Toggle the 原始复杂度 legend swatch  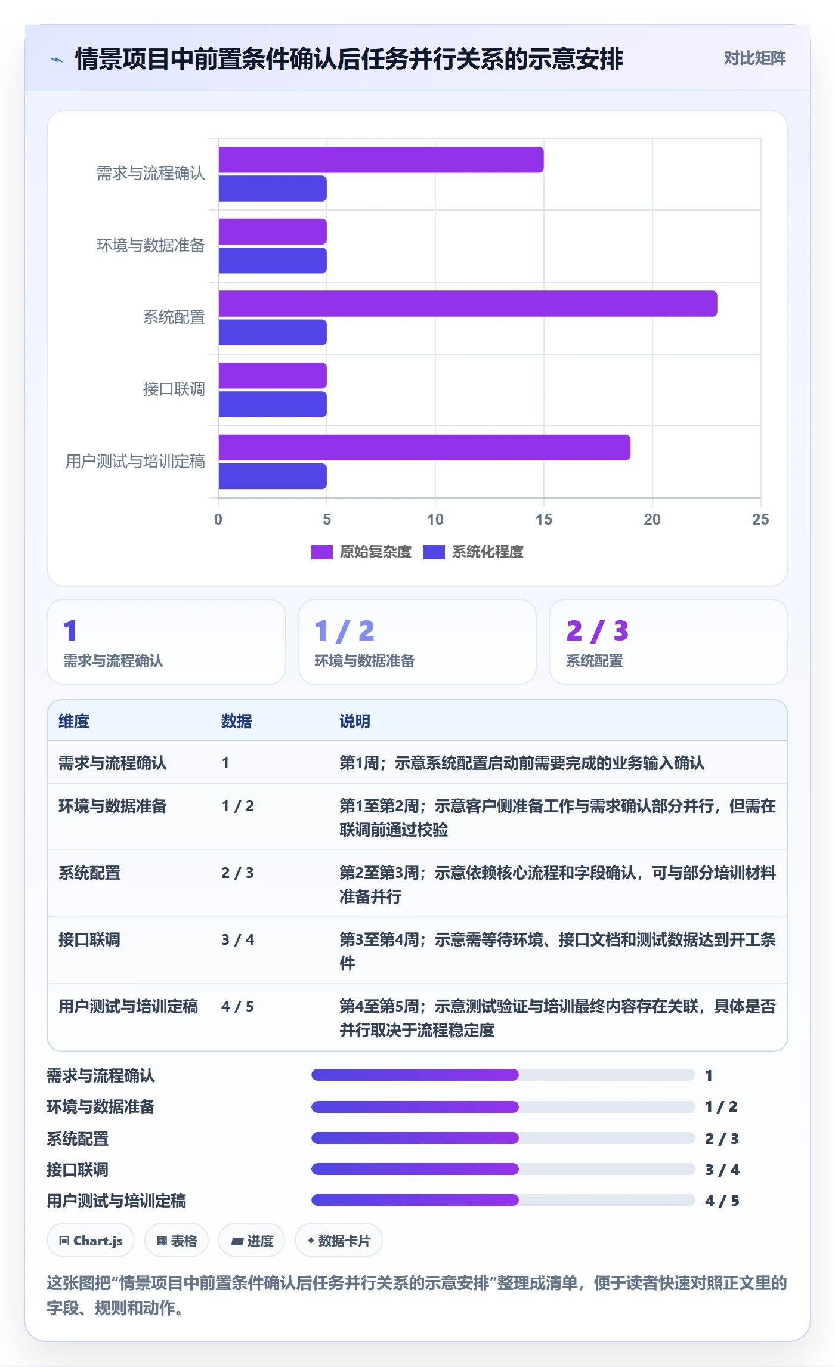(x=321, y=552)
